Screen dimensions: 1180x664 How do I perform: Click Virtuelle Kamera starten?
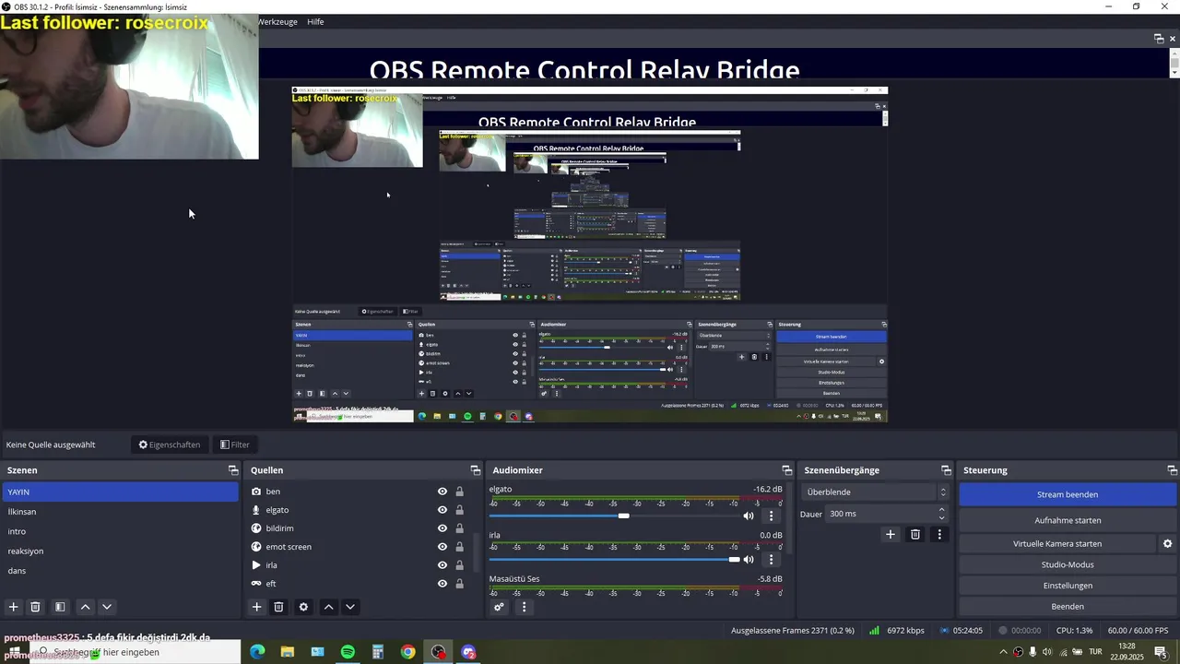click(x=1057, y=544)
